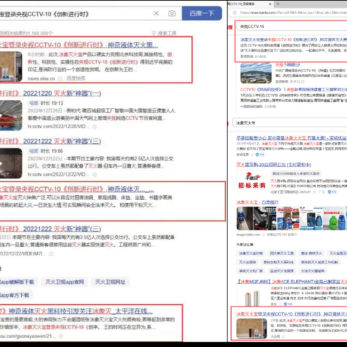The image size is (347, 347).
Task: Clear the left Baidu search box text
Action: click(x=156, y=14)
